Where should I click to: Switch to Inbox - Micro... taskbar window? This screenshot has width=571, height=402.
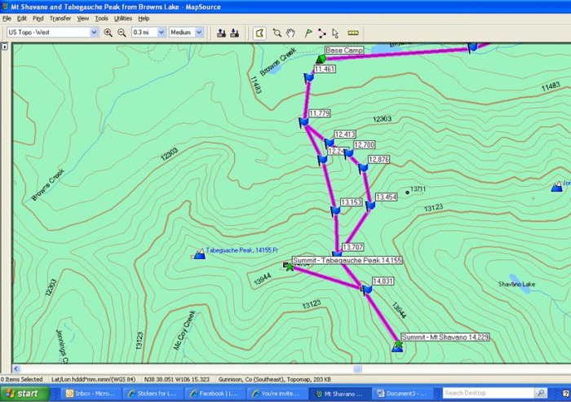[91, 394]
